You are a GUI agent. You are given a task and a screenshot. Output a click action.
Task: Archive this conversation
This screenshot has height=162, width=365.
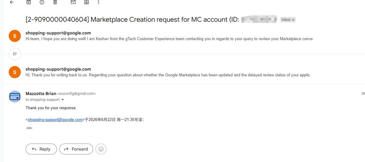click(x=29, y=2)
